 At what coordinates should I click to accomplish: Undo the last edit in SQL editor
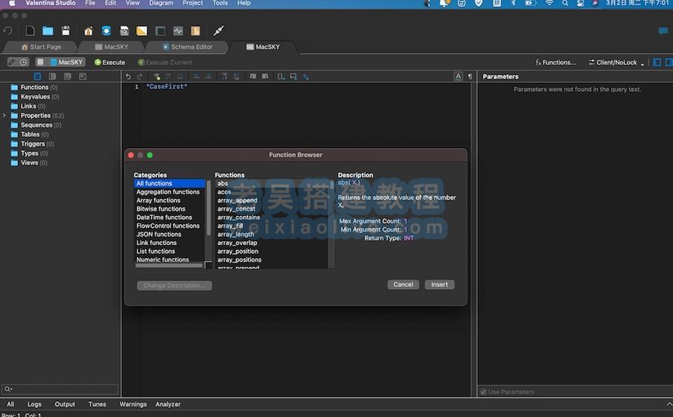(x=129, y=76)
